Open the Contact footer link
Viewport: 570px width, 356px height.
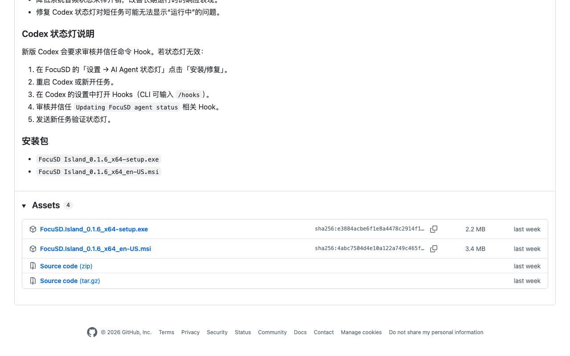324,332
